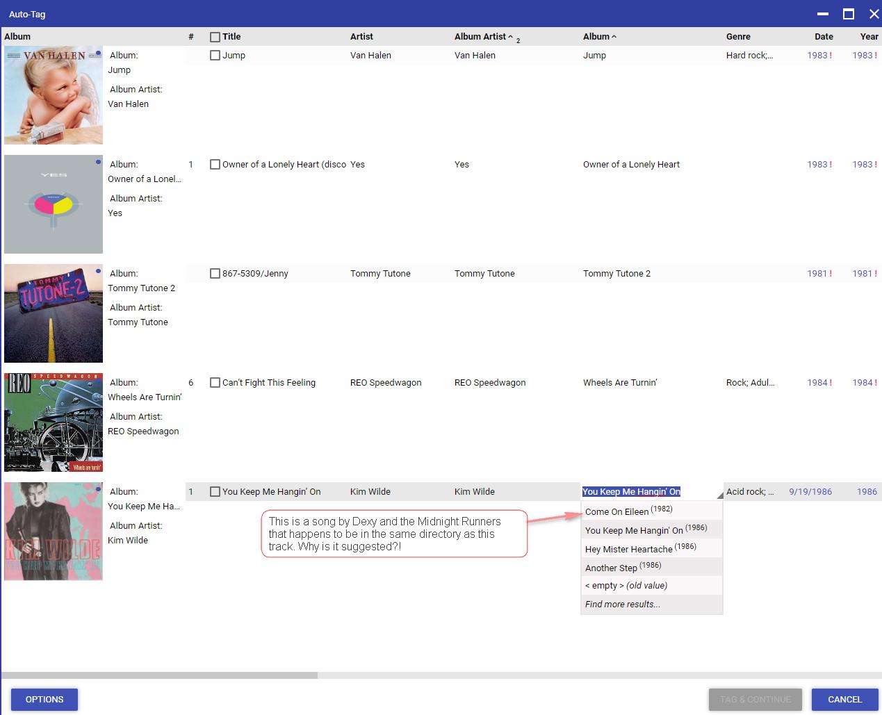Screen dimensions: 882x715
Task: Collapse the album dropdown arrow for Kim Wilde row
Action: [x=719, y=495]
